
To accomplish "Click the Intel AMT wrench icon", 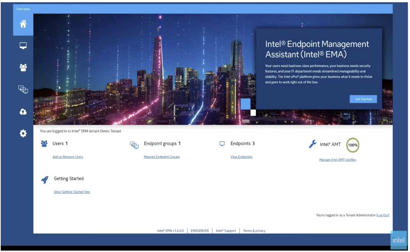I will (312, 144).
